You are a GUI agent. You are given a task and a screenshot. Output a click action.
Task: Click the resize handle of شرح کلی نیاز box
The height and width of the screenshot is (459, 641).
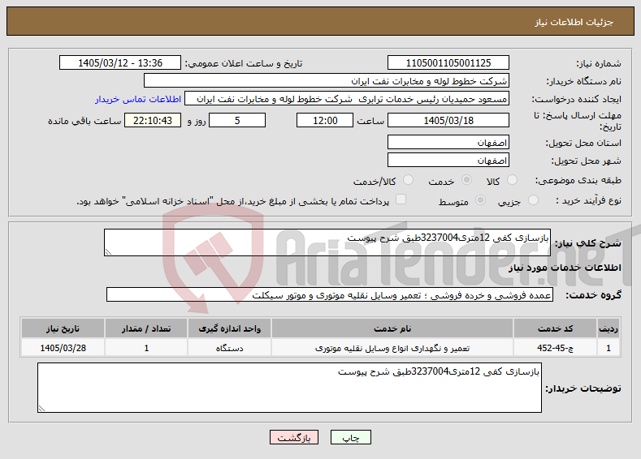108,252
